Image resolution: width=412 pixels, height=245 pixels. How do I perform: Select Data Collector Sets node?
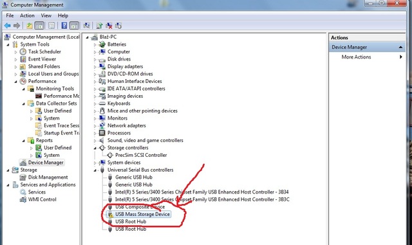coord(56,103)
